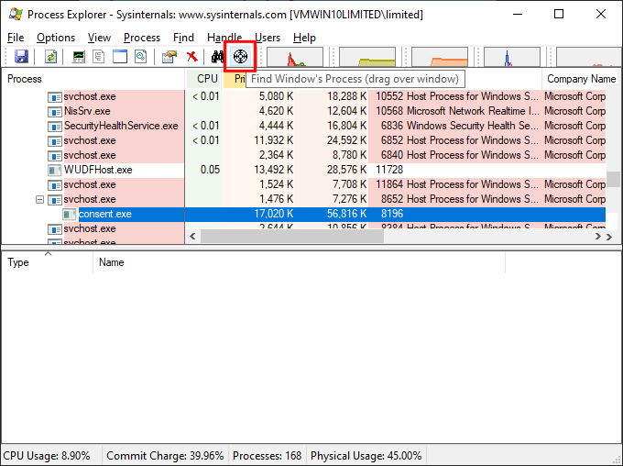Image resolution: width=623 pixels, height=466 pixels.
Task: Minimize the Process Explorer window
Action: [518, 15]
